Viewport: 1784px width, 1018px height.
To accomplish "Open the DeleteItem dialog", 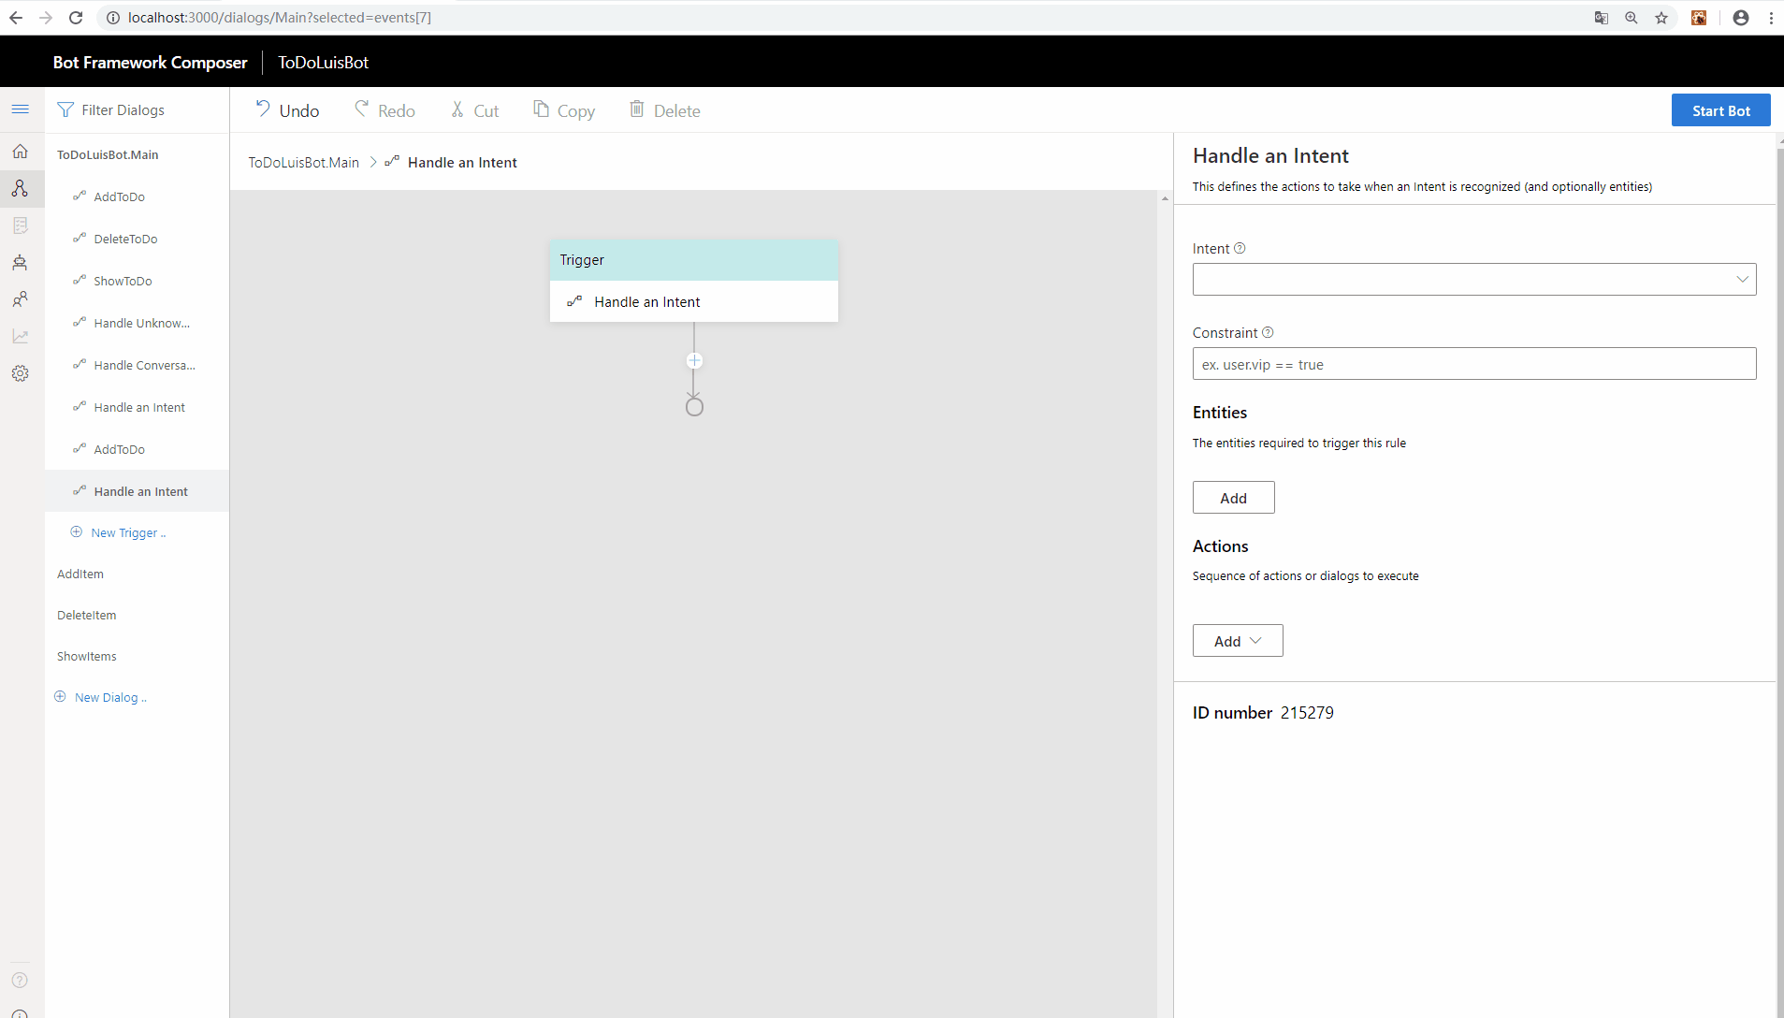I will click(x=87, y=615).
